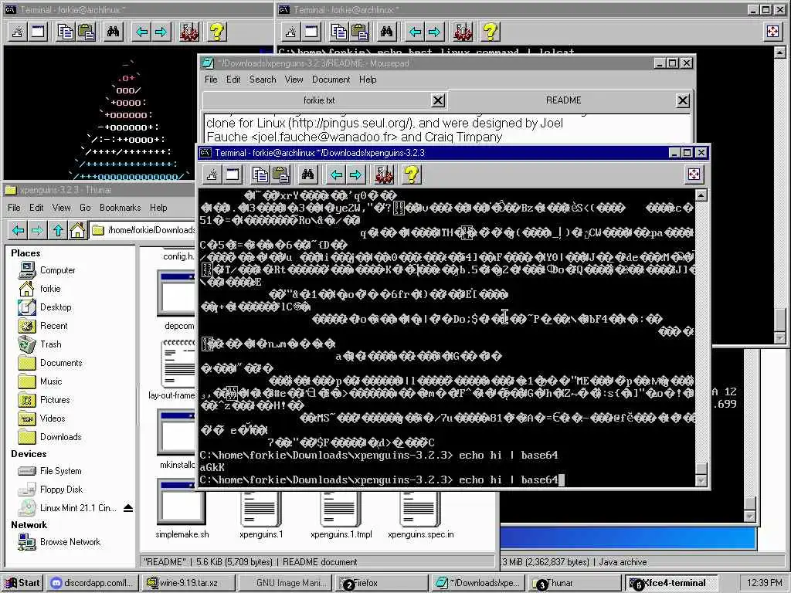Click the Paste icon in the xpenguins-3.2.3 terminal
The height and width of the screenshot is (593, 791).
[x=281, y=175]
